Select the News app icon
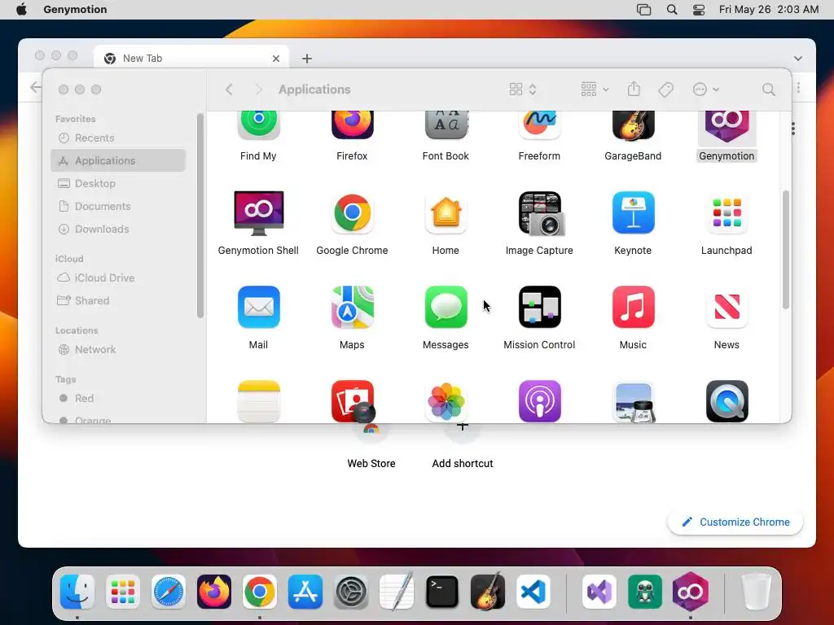834x625 pixels. click(726, 307)
